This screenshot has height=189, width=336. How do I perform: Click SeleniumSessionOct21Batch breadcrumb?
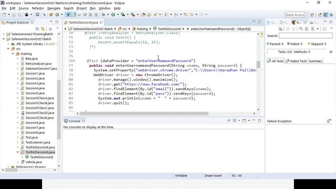[x=92, y=29]
